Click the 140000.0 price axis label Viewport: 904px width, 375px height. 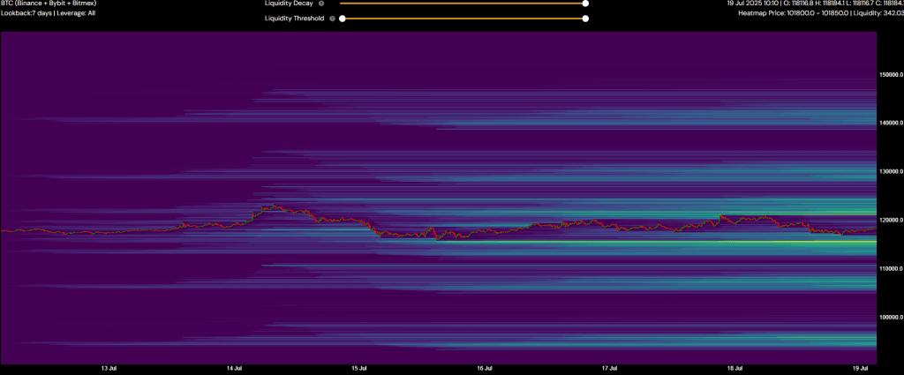890,124
